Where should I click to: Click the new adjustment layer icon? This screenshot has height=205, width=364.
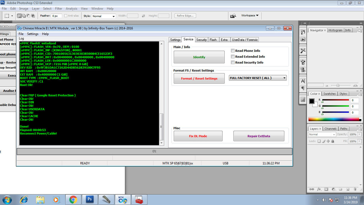(333, 189)
